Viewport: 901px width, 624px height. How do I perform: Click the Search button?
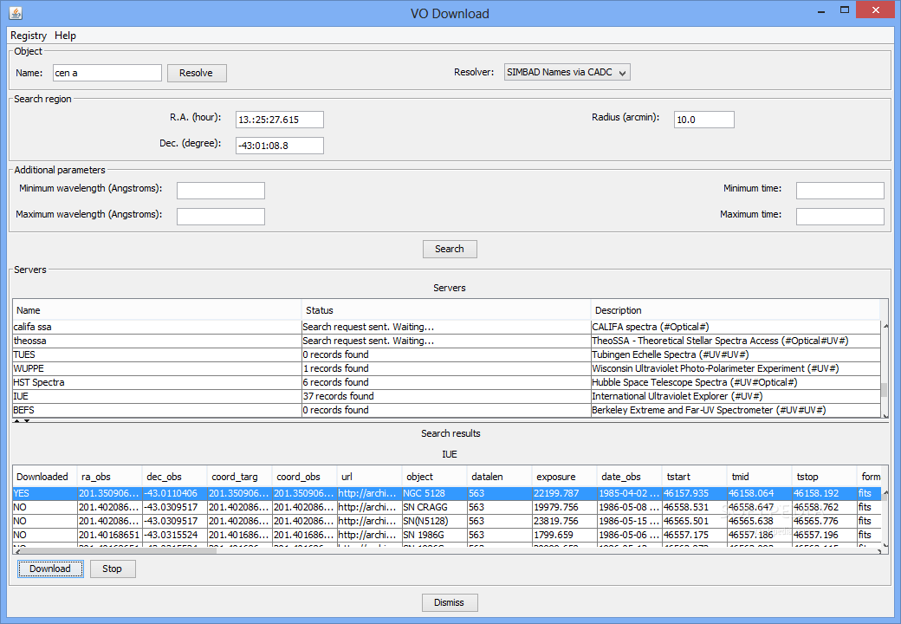coord(450,249)
